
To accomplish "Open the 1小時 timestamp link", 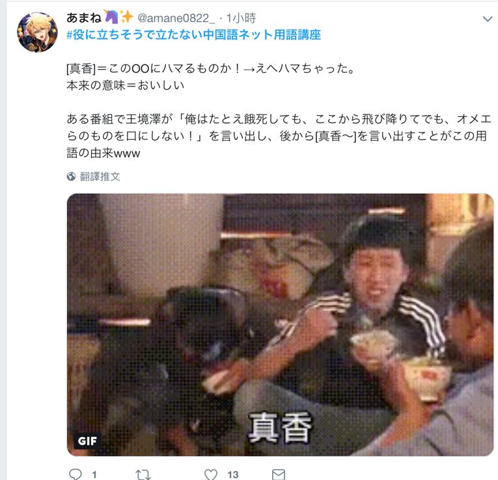I will [x=241, y=18].
